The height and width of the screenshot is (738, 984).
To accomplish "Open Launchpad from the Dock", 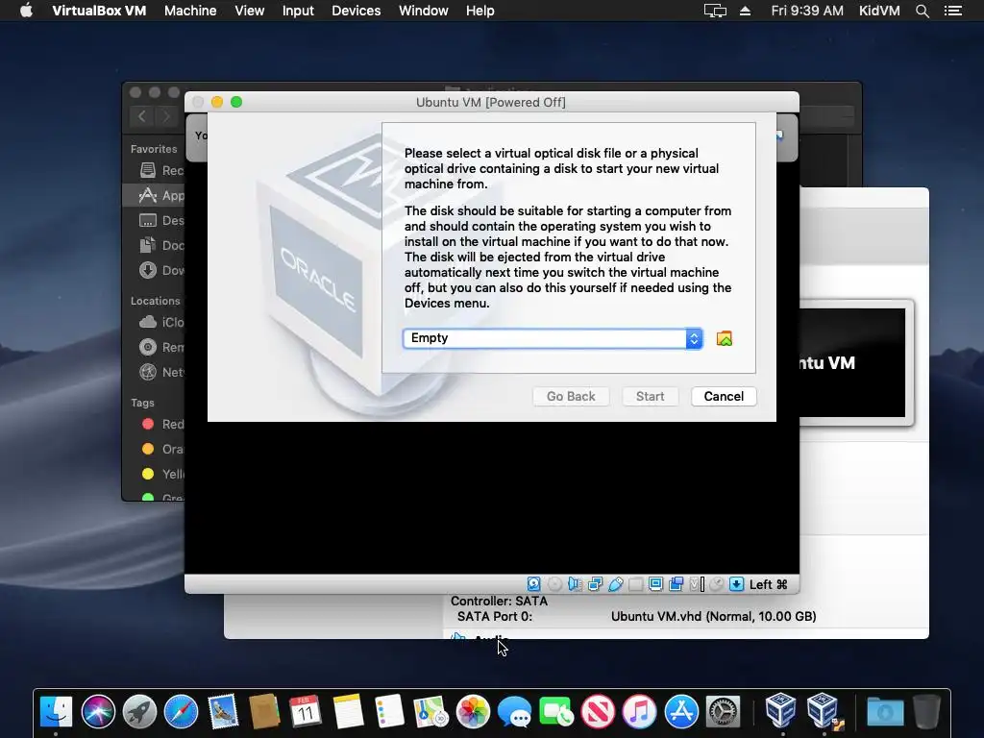I will tap(139, 712).
